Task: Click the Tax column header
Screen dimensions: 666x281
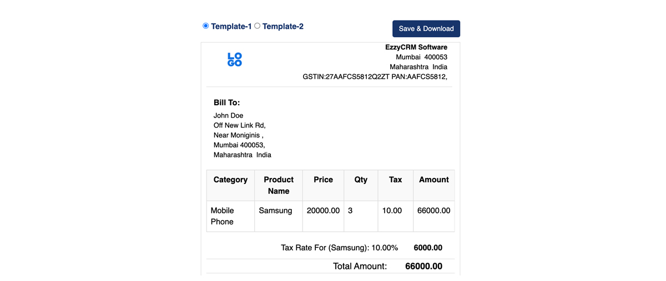Action: [x=395, y=180]
